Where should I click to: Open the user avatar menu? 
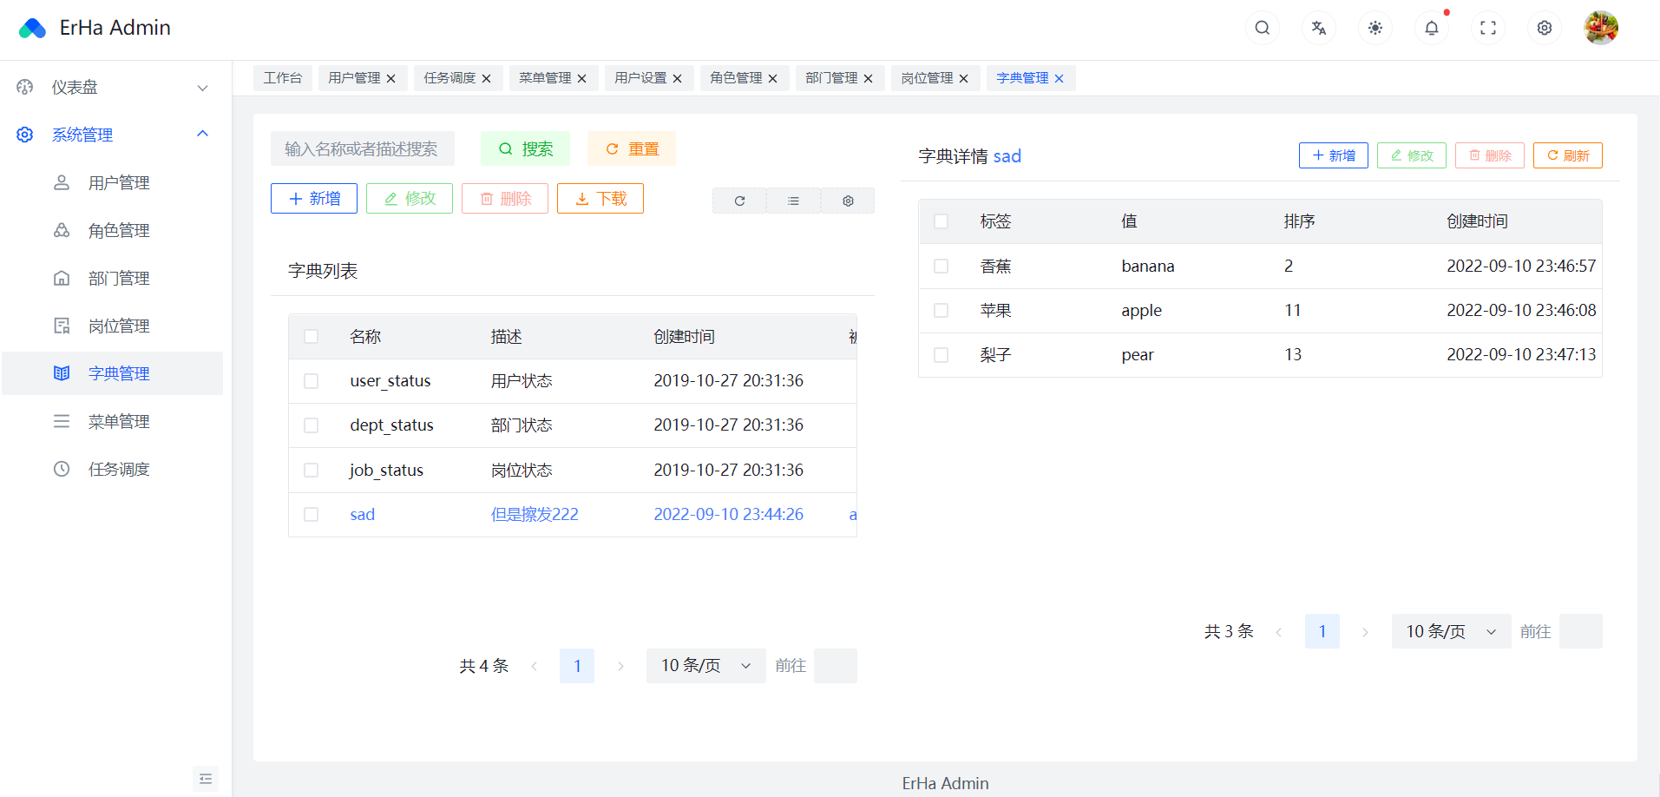(1601, 28)
